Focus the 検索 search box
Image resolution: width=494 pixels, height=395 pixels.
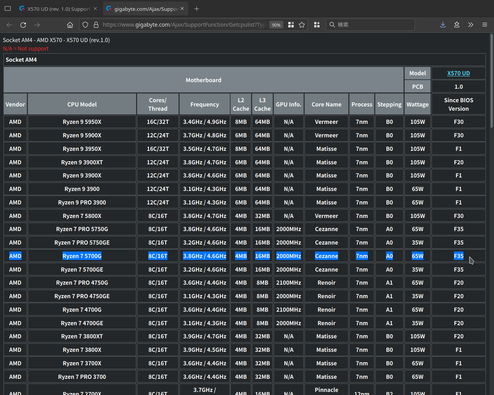pyautogui.click(x=370, y=25)
